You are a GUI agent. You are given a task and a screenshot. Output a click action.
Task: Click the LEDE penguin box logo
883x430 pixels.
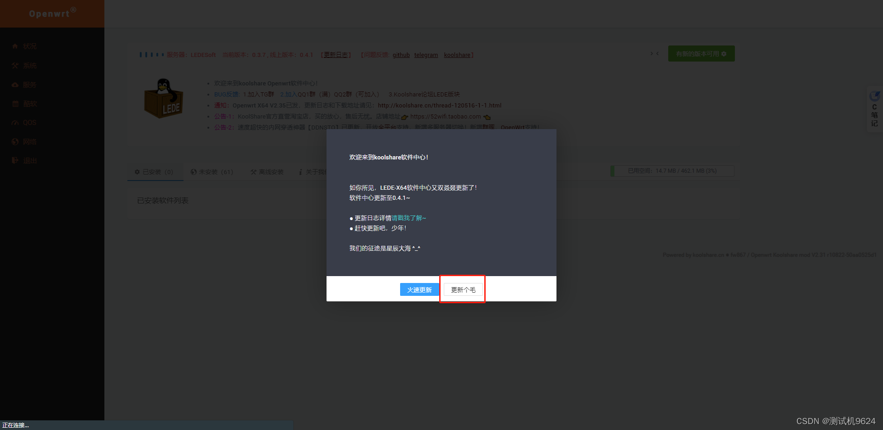[164, 98]
